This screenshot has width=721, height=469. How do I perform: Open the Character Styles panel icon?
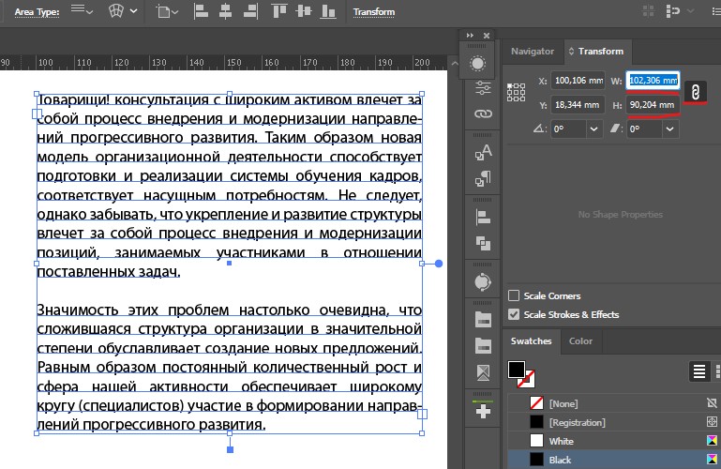pyautogui.click(x=483, y=152)
